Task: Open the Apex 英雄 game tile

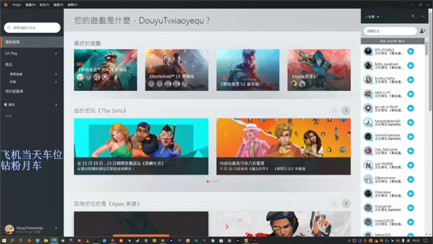Action: coord(319,70)
